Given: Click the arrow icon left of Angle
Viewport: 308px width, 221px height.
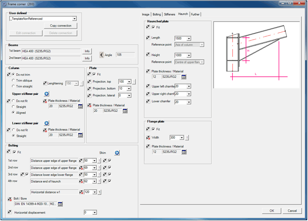Looking at the screenshot, I should click(x=101, y=55).
